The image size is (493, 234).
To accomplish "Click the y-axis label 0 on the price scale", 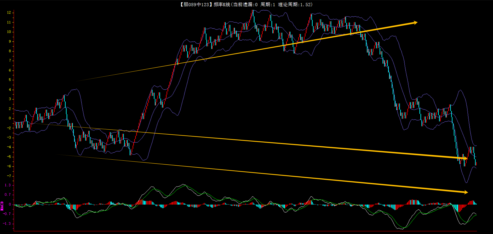I will point(10,118).
